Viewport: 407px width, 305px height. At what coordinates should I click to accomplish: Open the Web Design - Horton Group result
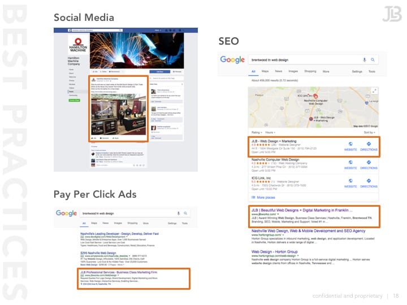click(274, 251)
